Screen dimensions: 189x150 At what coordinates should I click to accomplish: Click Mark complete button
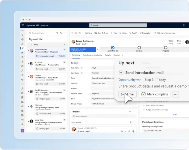point(155,94)
